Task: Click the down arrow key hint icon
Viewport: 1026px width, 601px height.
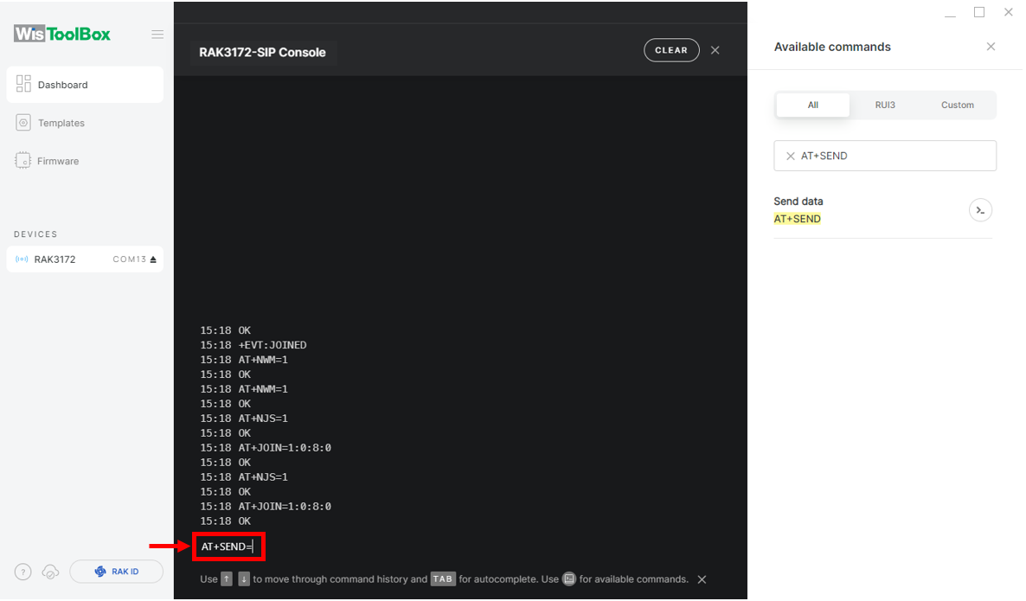Action: click(x=243, y=579)
